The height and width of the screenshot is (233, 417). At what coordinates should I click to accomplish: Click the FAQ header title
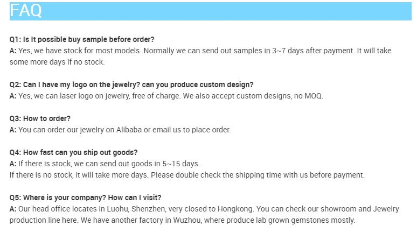click(x=26, y=11)
